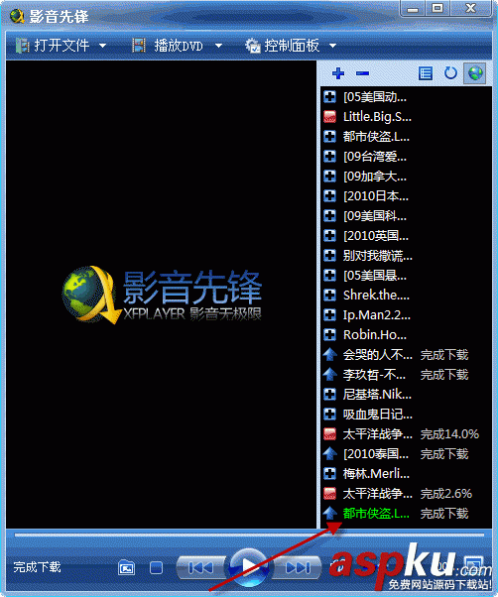Image resolution: width=498 pixels, height=597 pixels.
Task: Skip to the previous track
Action: point(201,567)
